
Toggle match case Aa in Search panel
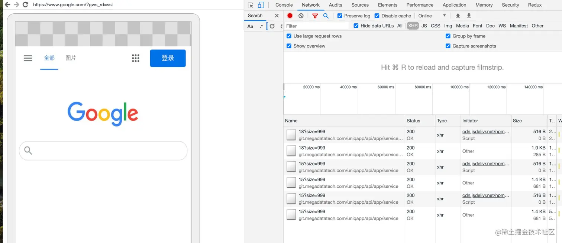pos(251,26)
